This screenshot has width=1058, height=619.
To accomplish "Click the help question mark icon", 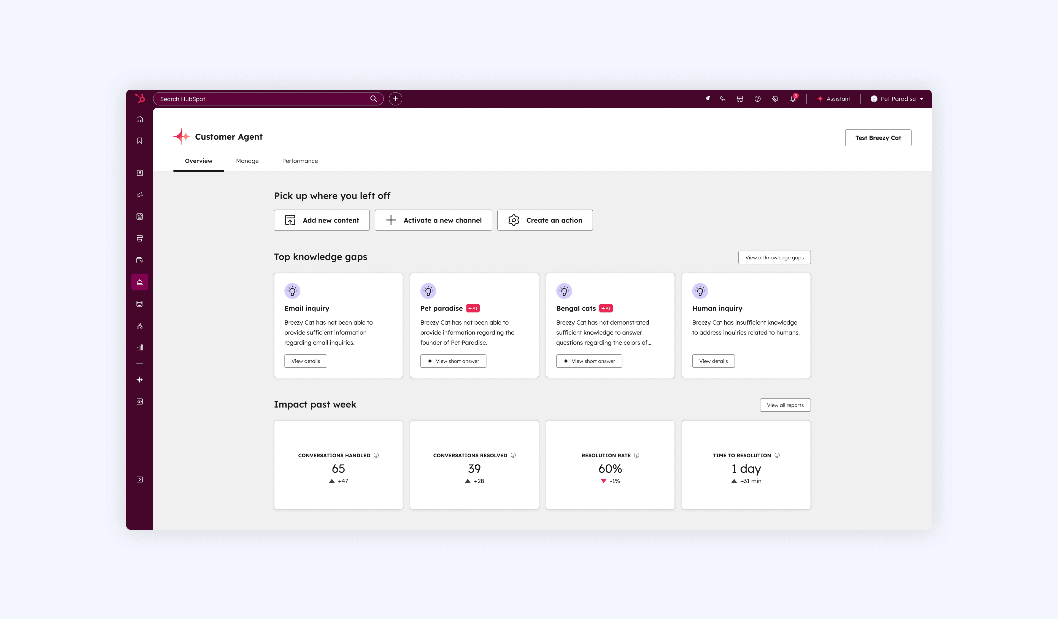I will pos(757,99).
